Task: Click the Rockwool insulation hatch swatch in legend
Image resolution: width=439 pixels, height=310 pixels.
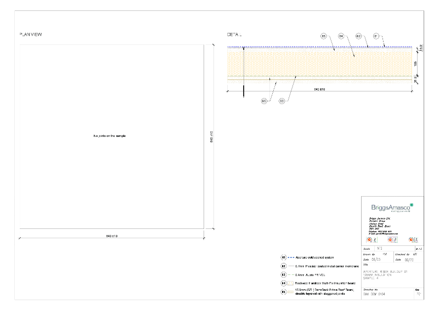Action: pyautogui.click(x=291, y=283)
